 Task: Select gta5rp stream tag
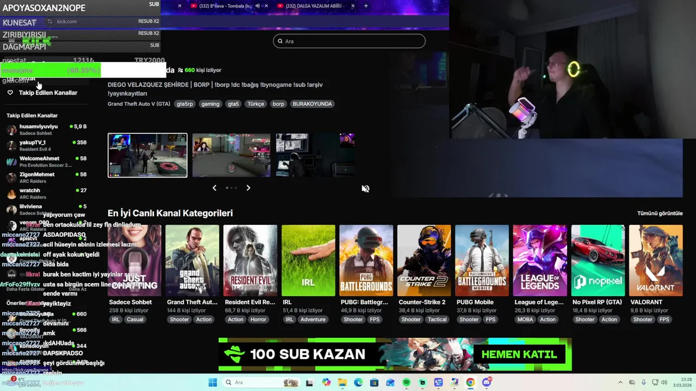coord(185,104)
